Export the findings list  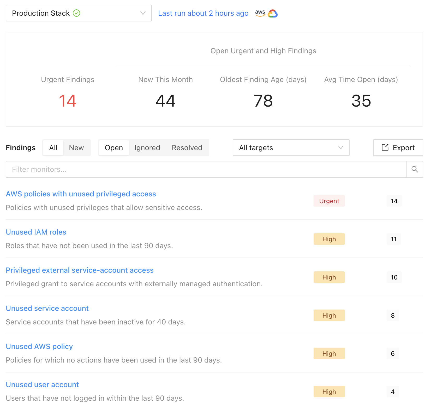pos(398,148)
